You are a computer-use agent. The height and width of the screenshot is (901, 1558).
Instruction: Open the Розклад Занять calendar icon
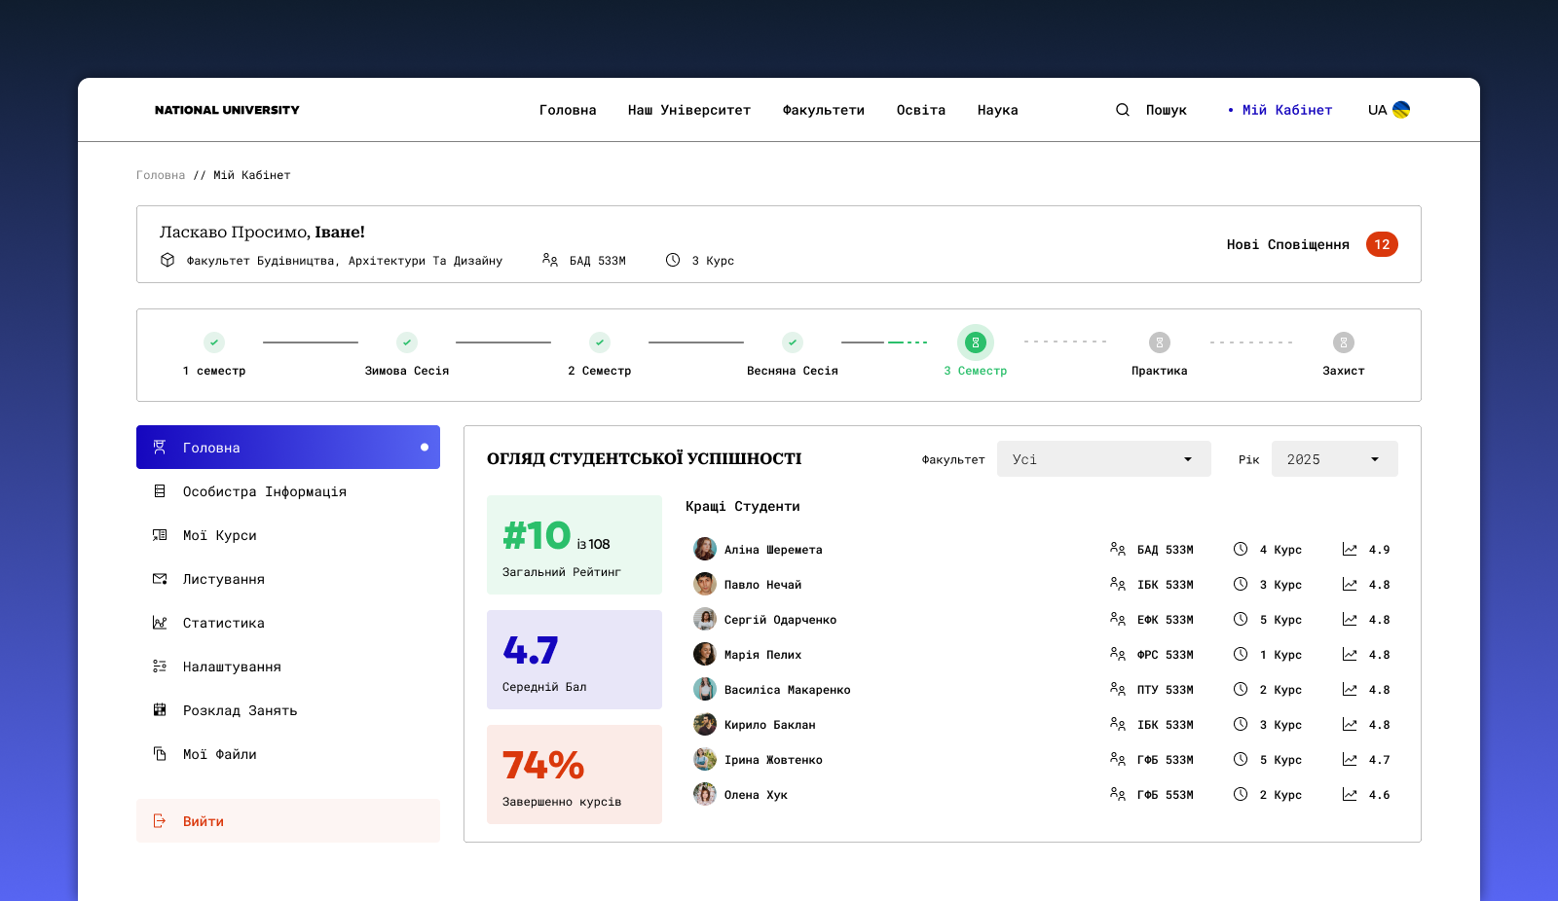coord(160,709)
